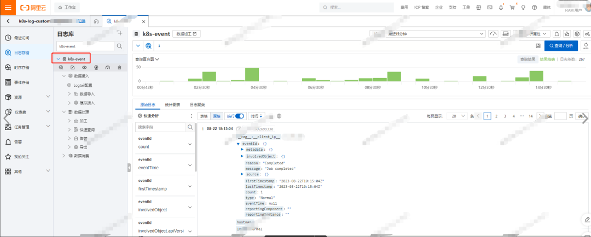Open the 支持 support menu

pos(453,7)
